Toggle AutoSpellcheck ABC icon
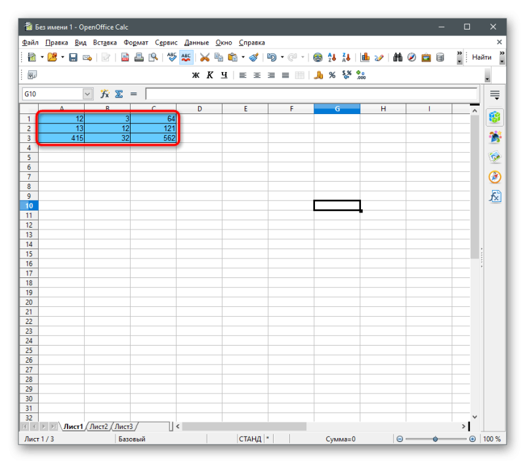525x463 pixels. pyautogui.click(x=186, y=57)
